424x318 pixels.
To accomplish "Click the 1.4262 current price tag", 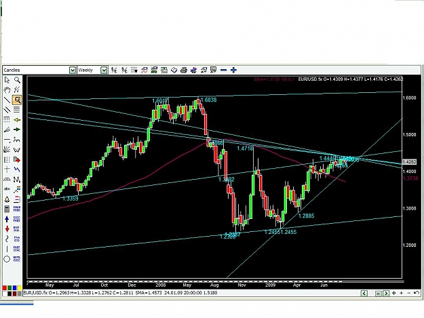I will [x=409, y=162].
